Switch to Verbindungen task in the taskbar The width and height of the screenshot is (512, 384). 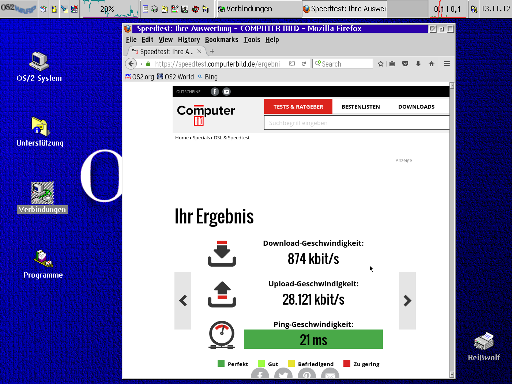coord(259,9)
